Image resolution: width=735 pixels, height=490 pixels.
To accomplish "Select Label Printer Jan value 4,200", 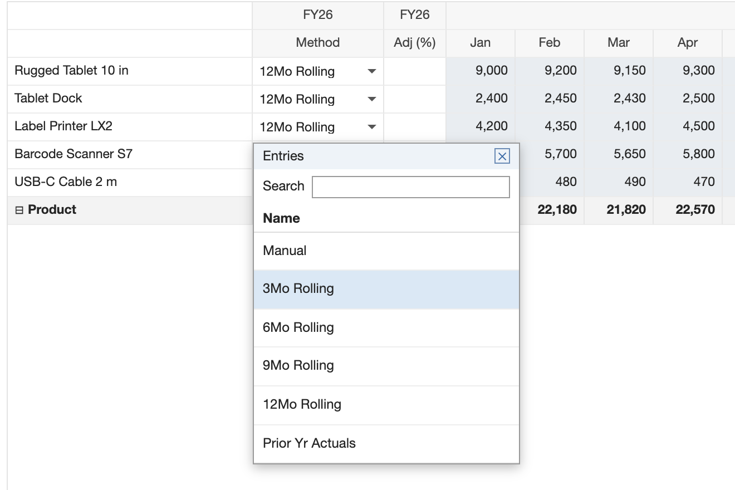I will pos(481,127).
